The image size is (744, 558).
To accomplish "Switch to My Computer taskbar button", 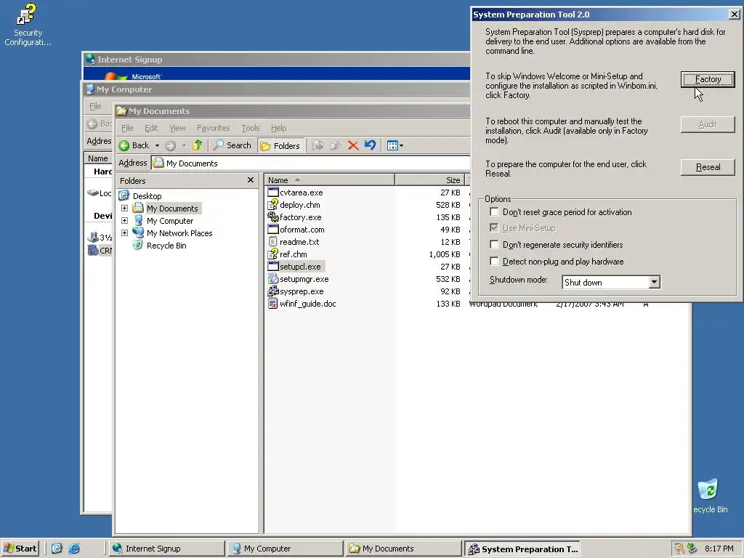I will click(x=285, y=549).
